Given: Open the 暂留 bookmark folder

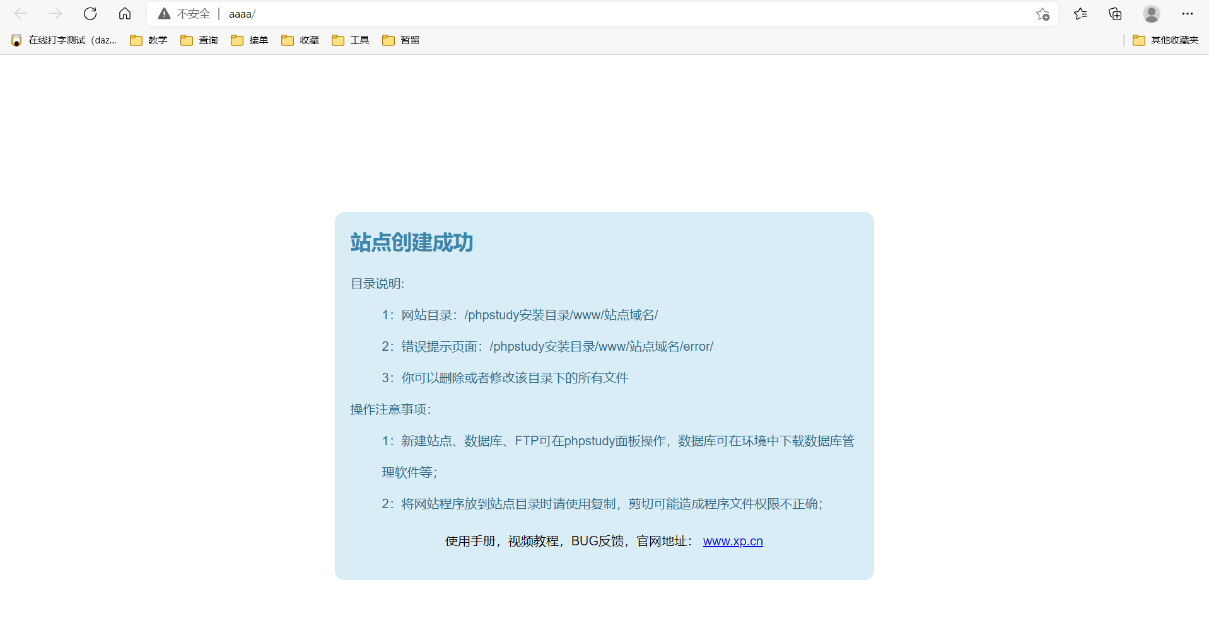Looking at the screenshot, I should click(x=401, y=40).
